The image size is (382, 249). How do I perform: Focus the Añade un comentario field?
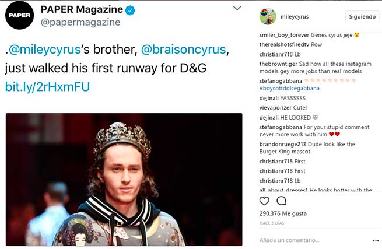289,240
